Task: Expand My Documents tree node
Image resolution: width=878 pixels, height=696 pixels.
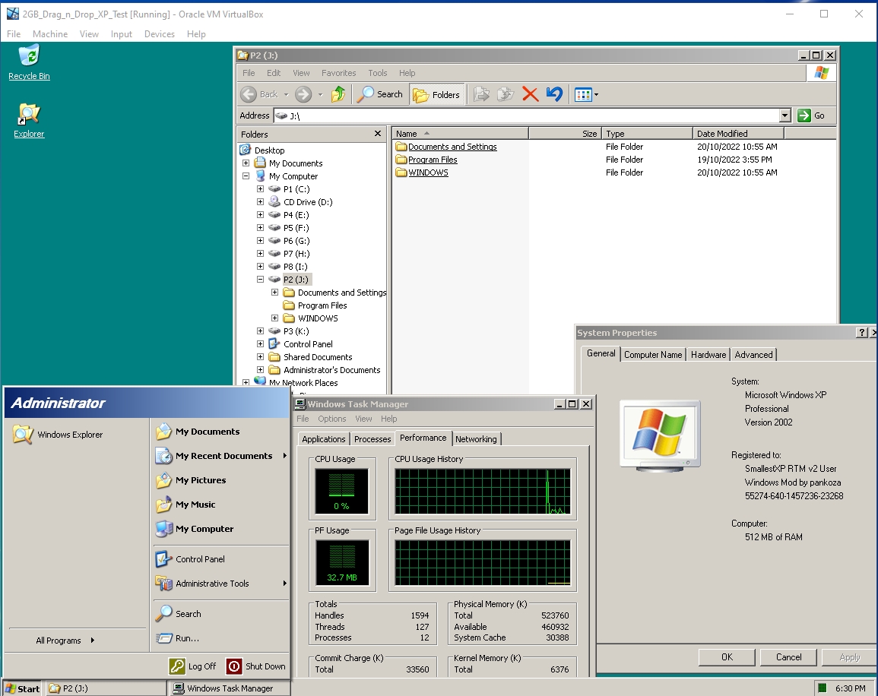Action: 246,163
